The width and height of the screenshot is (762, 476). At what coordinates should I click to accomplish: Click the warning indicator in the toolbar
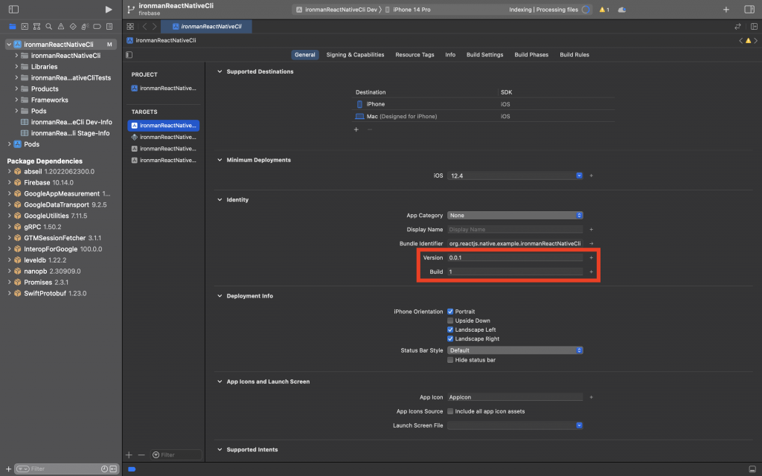(x=604, y=10)
